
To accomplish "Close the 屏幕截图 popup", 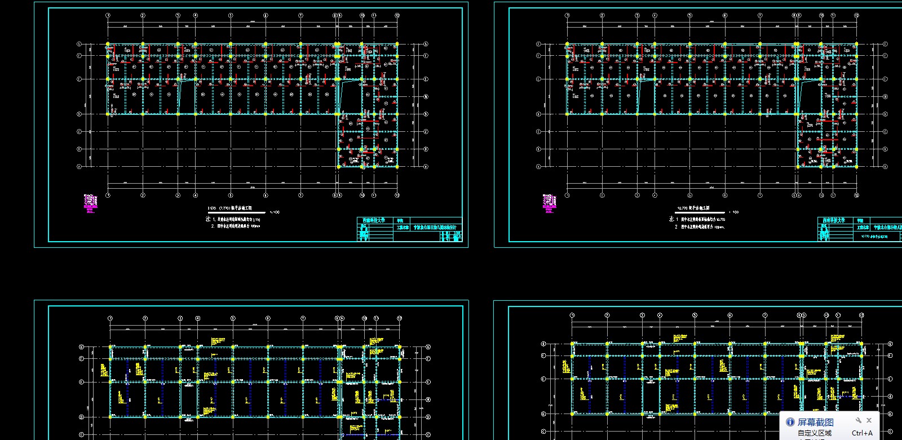I will tap(869, 420).
